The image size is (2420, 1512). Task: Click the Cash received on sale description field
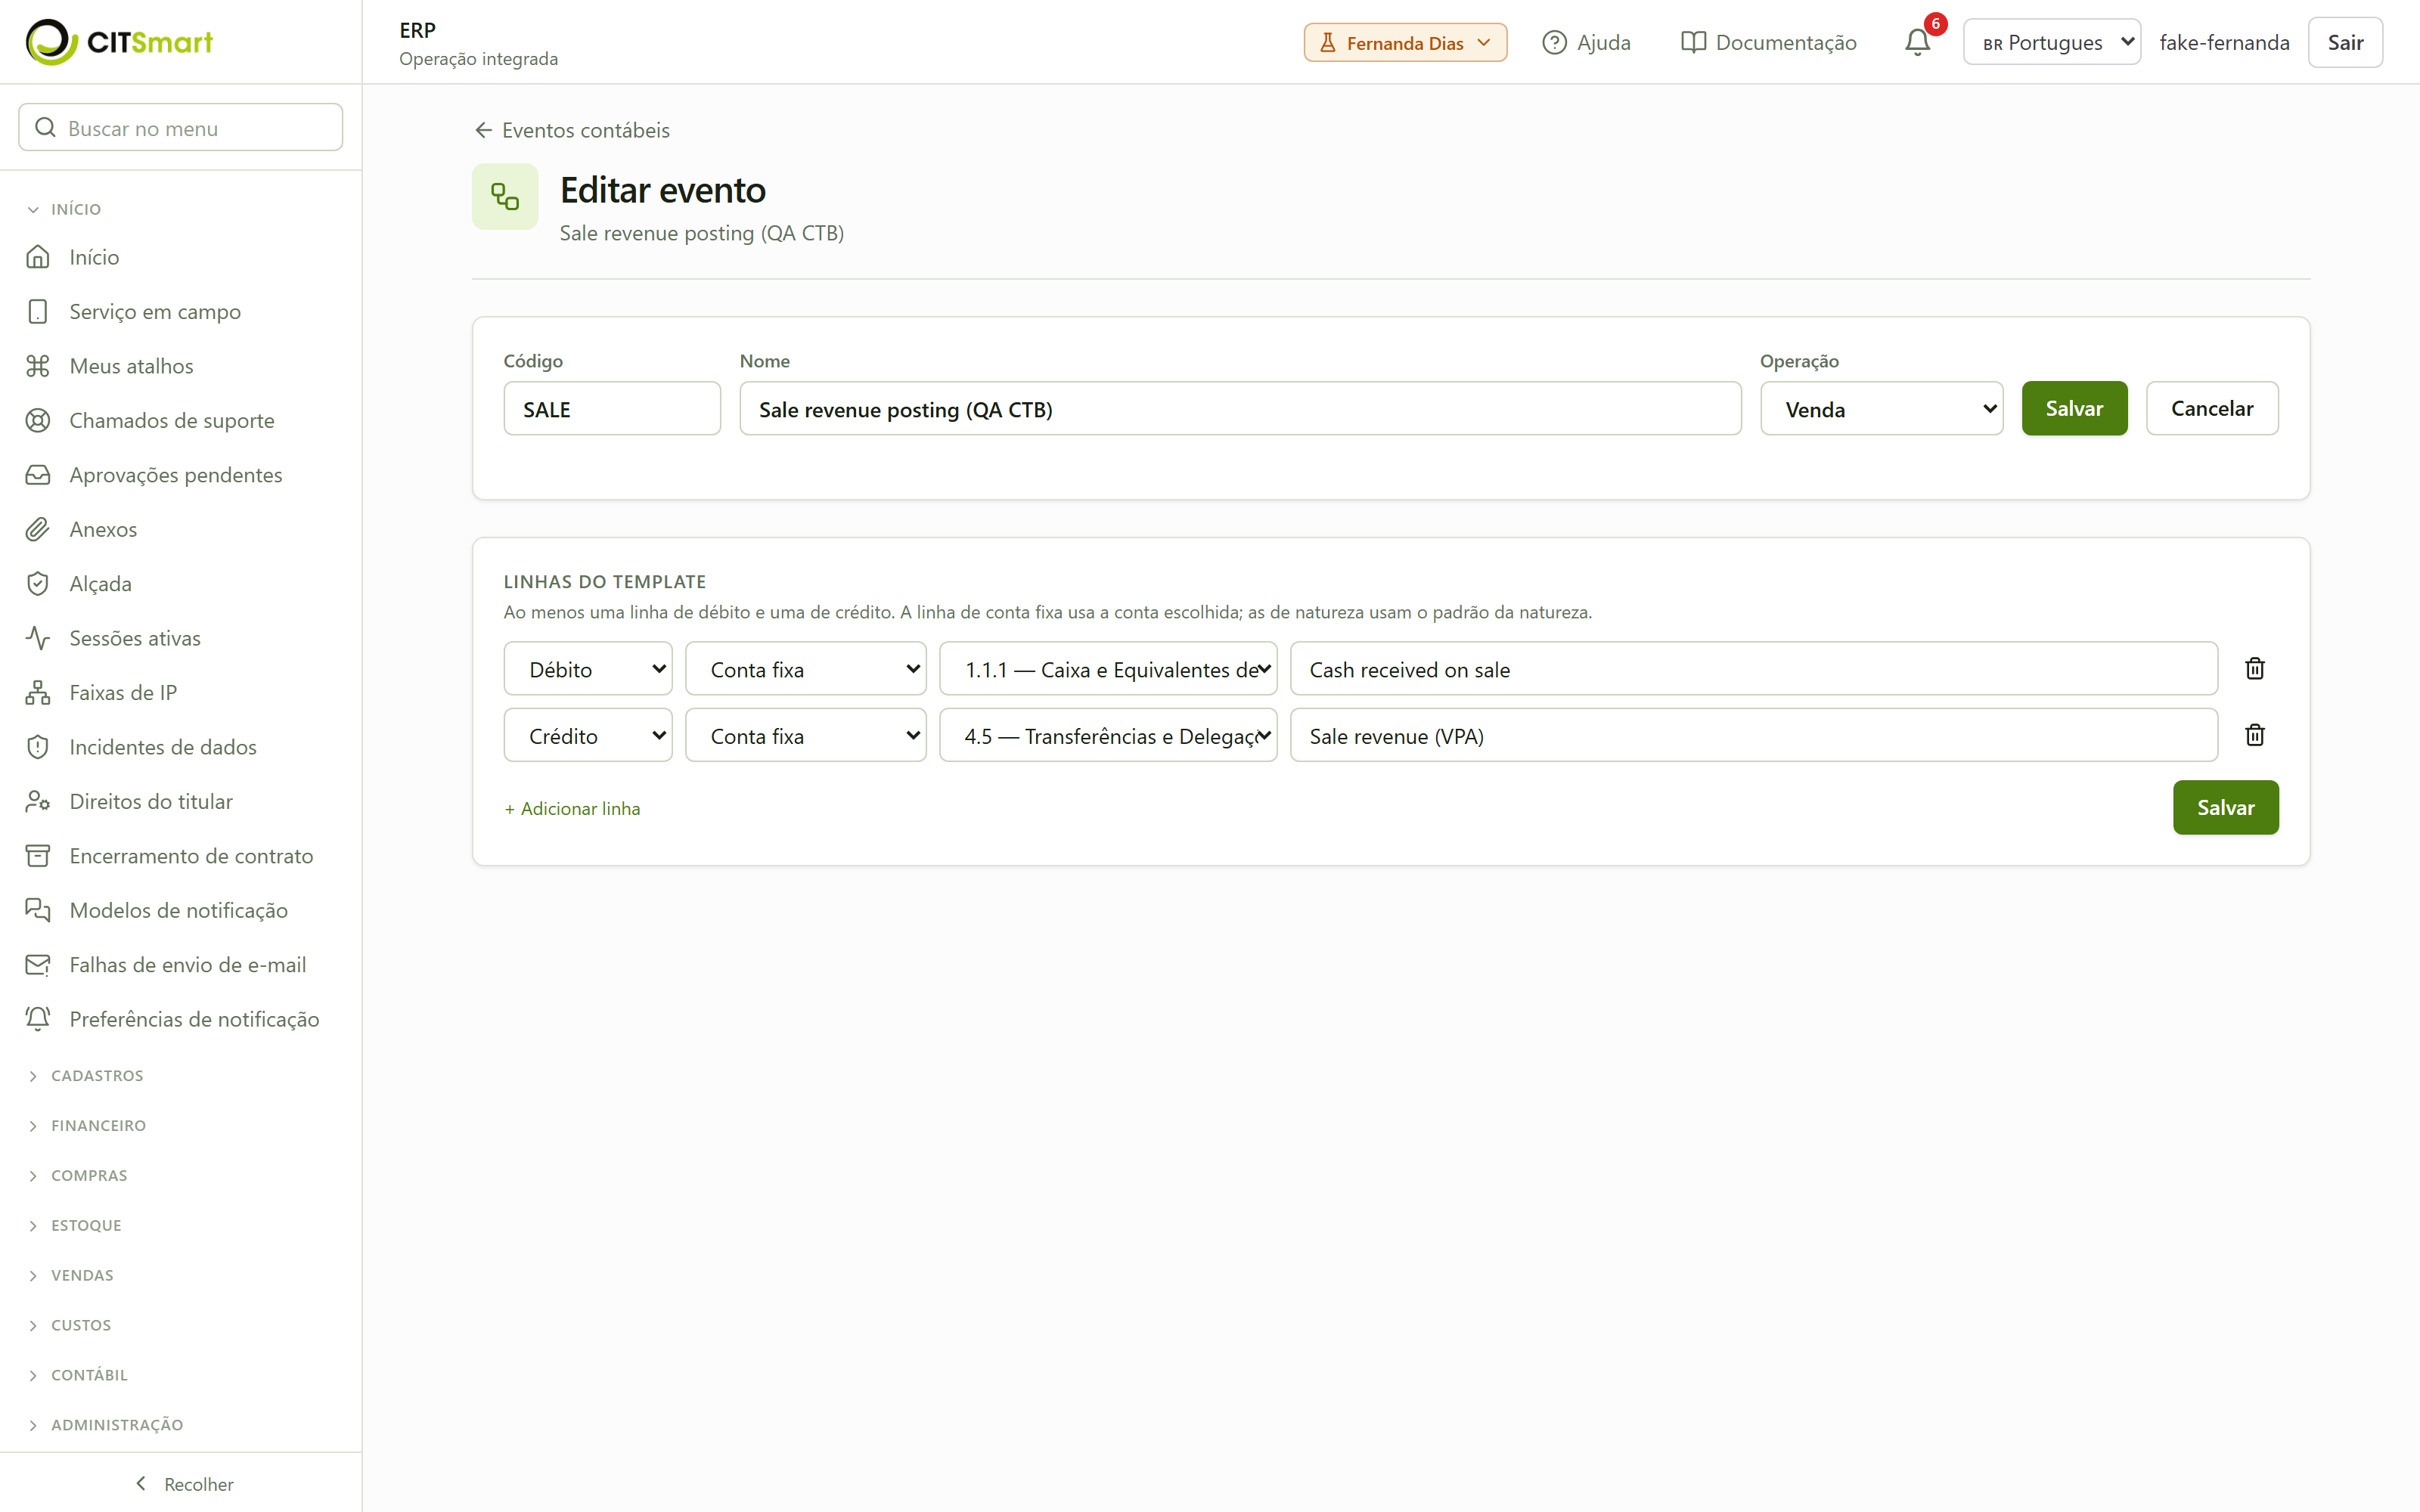pos(1754,668)
